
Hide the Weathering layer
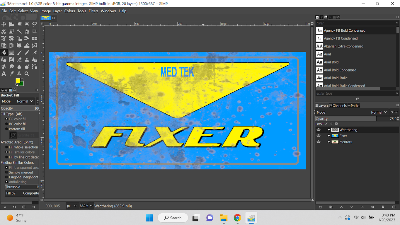[319, 130]
